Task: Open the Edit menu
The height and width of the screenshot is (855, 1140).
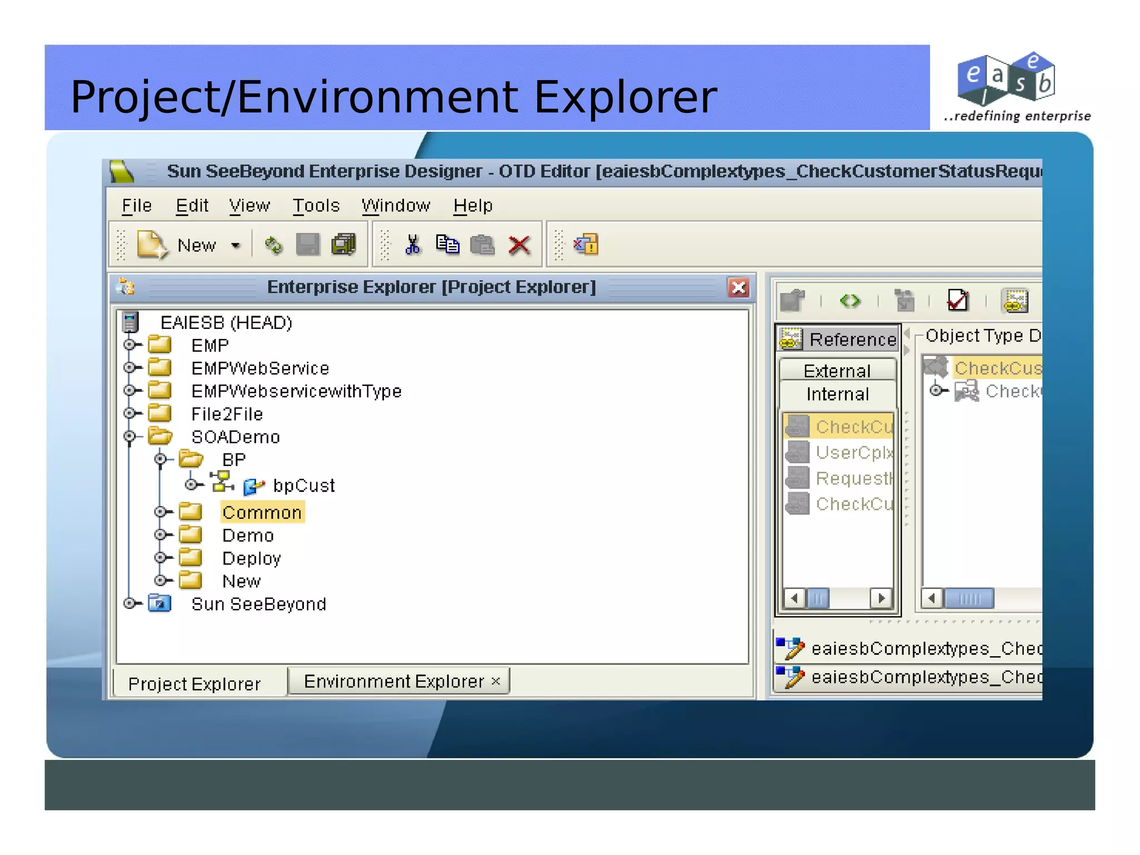Action: pyautogui.click(x=192, y=205)
